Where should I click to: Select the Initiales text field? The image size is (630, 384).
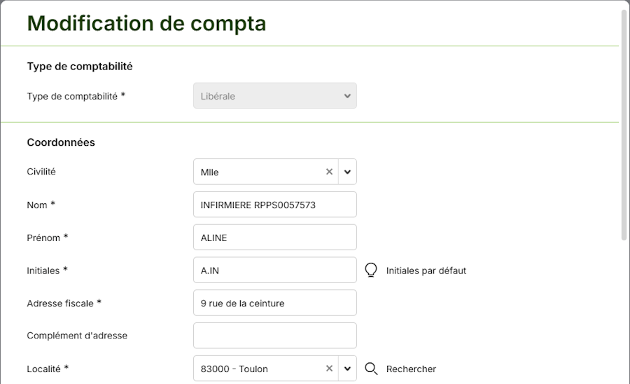274,270
